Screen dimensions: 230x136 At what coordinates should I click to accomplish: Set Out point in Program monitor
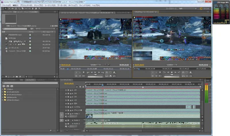(156, 72)
